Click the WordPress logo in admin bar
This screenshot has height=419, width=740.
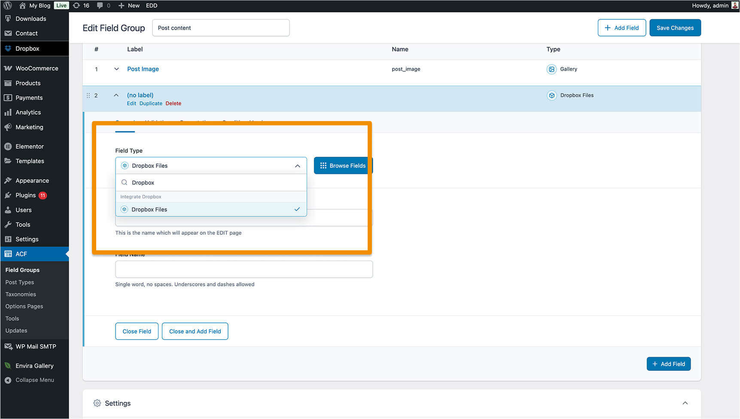(x=8, y=6)
